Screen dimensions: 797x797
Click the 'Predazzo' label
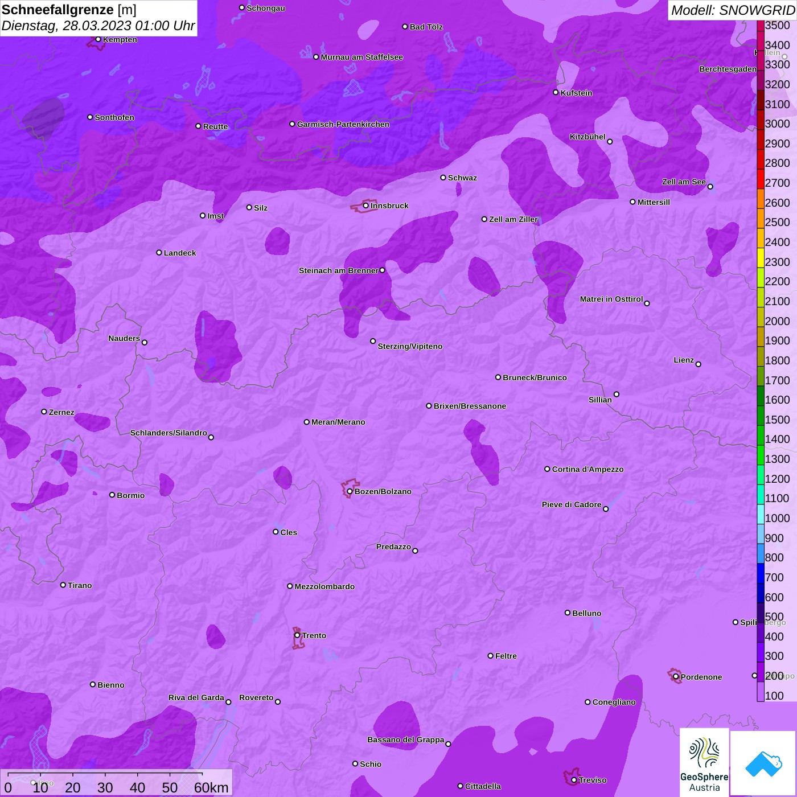(393, 547)
